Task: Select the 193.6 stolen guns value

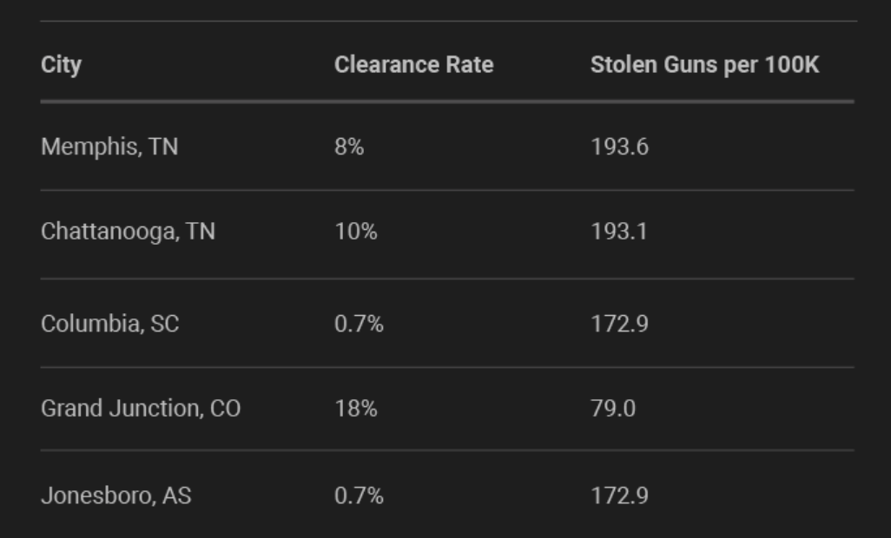Action: point(619,147)
